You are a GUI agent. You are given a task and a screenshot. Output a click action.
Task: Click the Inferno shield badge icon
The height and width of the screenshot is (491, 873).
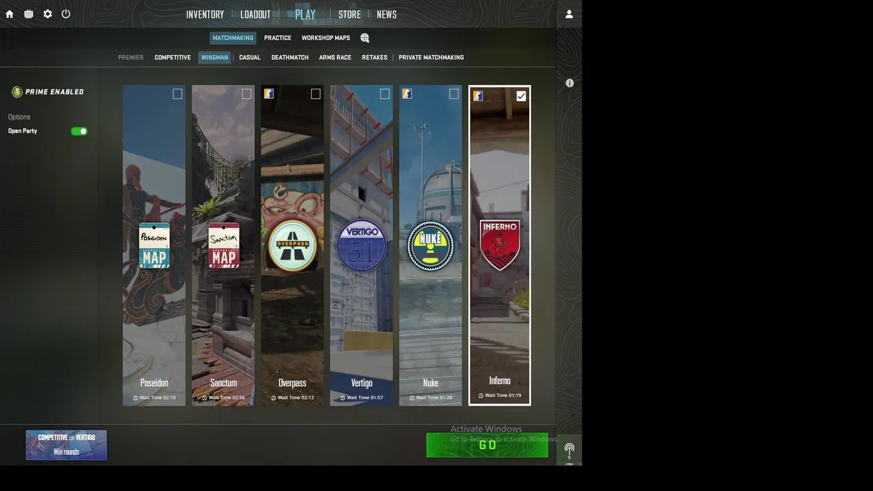[x=500, y=244]
